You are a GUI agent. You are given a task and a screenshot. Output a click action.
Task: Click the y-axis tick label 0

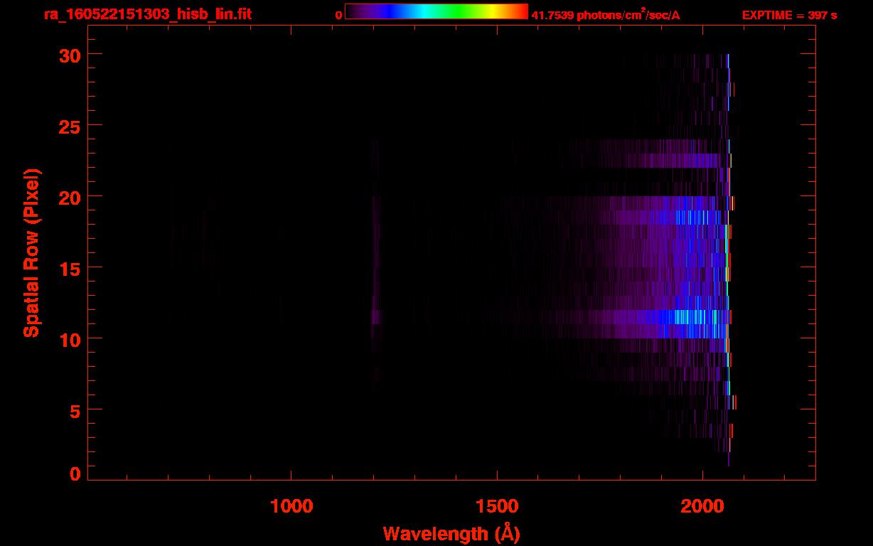coord(75,474)
